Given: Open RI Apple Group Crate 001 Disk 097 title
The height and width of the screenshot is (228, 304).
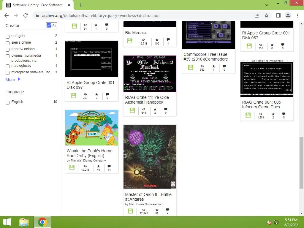Looking at the screenshot, I should click(x=90, y=85).
